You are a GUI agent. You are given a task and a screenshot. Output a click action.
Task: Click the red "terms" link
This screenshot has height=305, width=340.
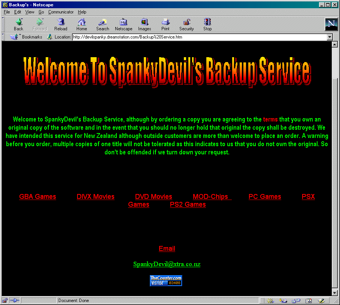(270, 119)
